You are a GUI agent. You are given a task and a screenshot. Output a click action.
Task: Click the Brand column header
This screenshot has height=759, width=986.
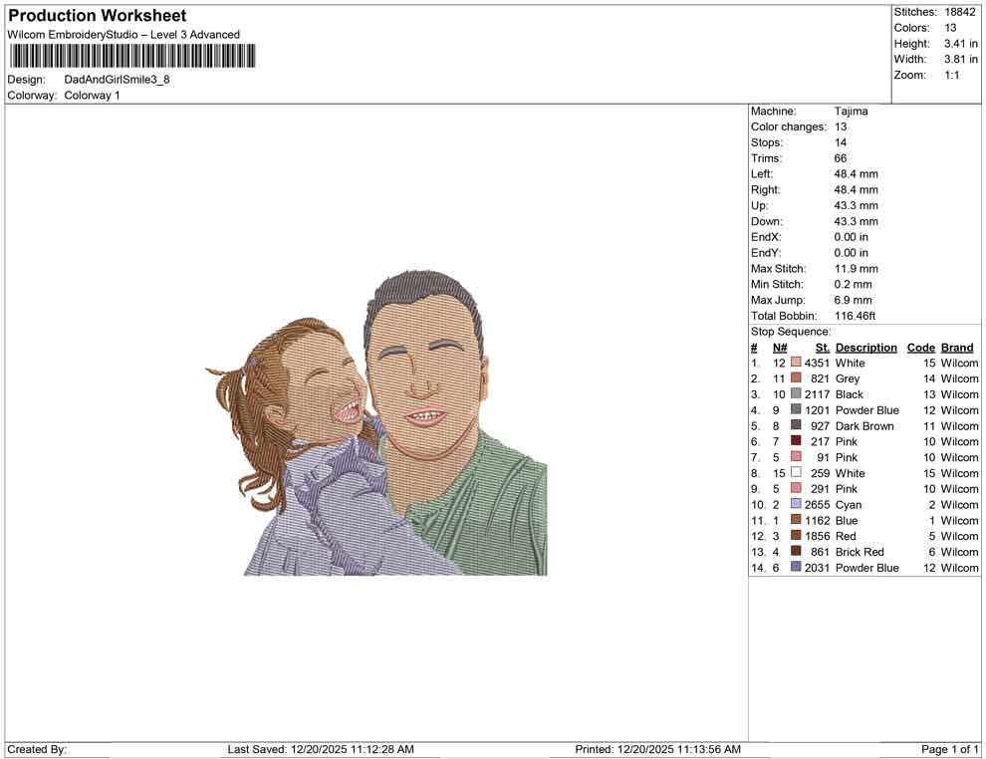tap(957, 348)
